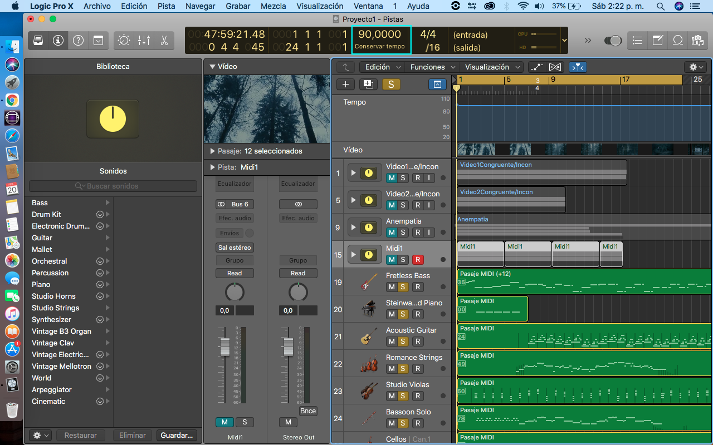Image resolution: width=713 pixels, height=445 pixels.
Task: Click the Midi1 channel volume fader
Action: tap(224, 347)
